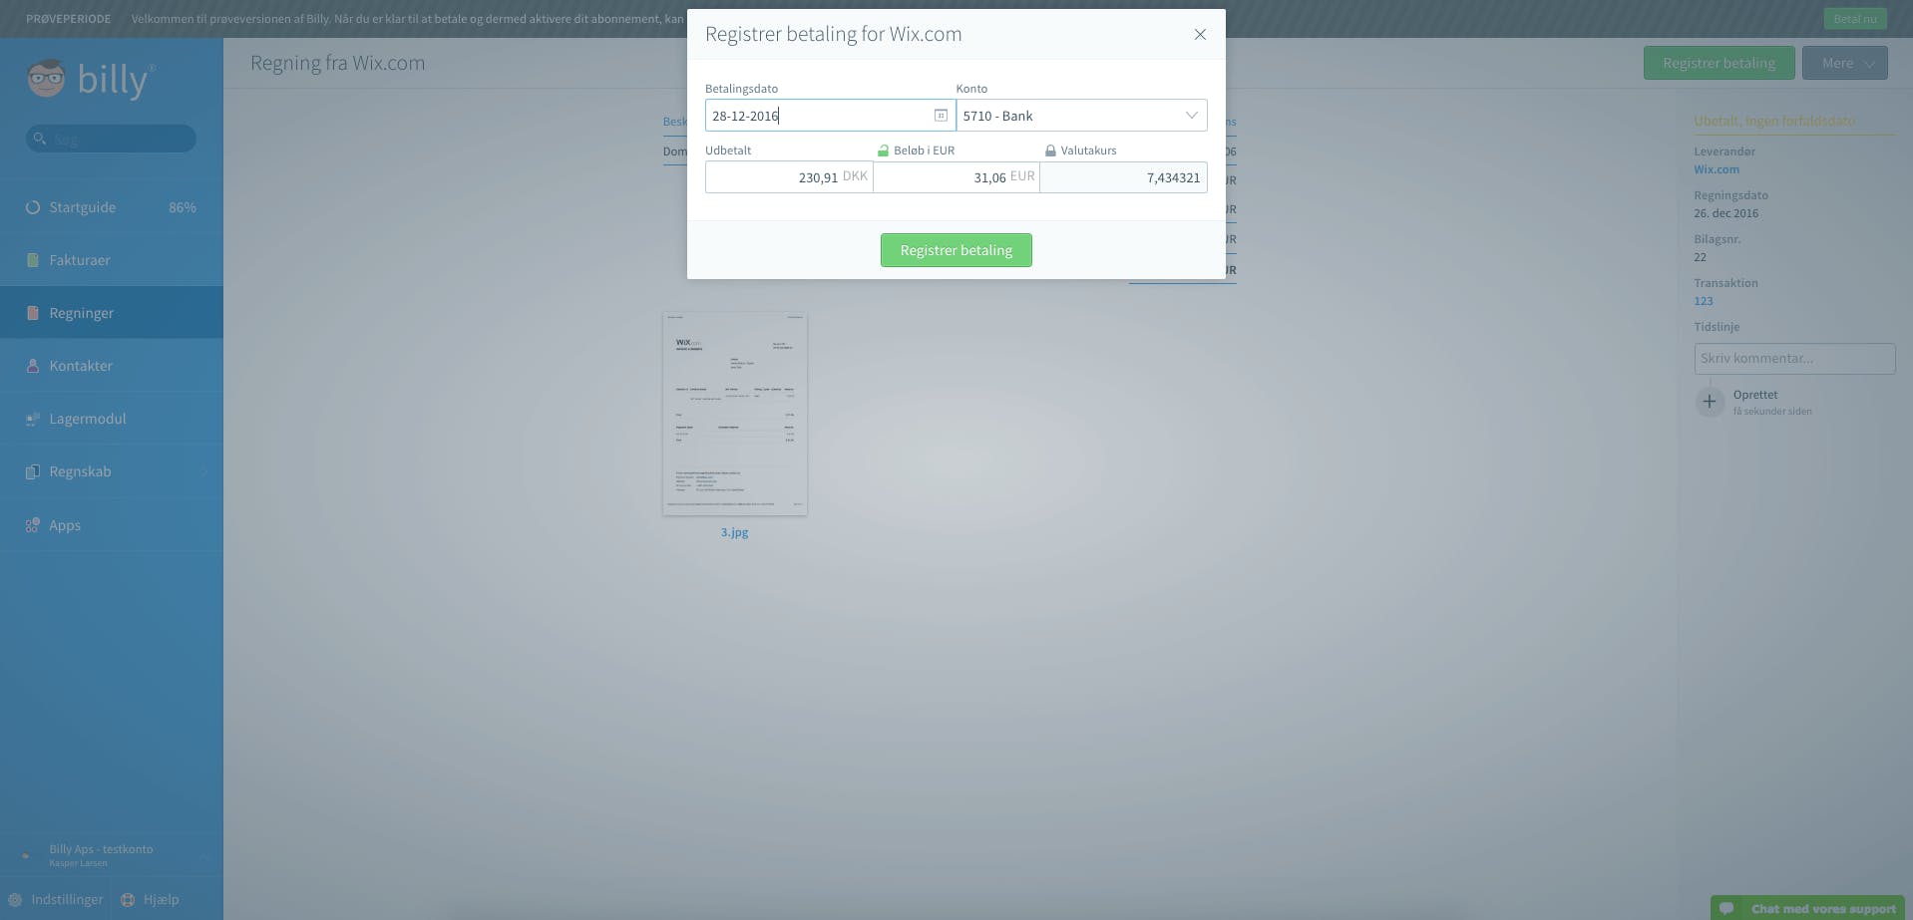Open Kontakter in the sidebar
This screenshot has height=920, width=1913.
pos(111,366)
